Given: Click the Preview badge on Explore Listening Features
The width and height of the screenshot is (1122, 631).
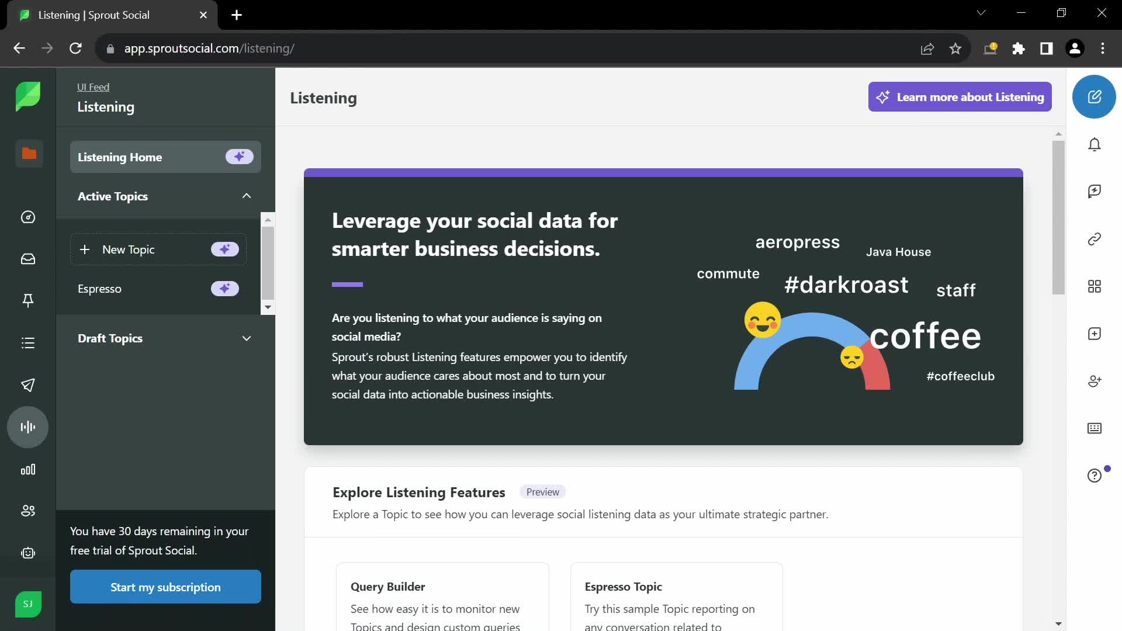Looking at the screenshot, I should click(x=542, y=491).
